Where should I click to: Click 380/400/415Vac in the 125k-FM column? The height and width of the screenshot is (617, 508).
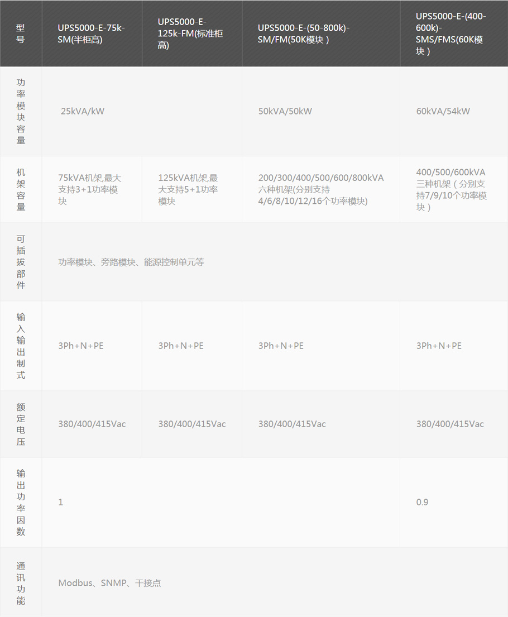[x=192, y=424]
